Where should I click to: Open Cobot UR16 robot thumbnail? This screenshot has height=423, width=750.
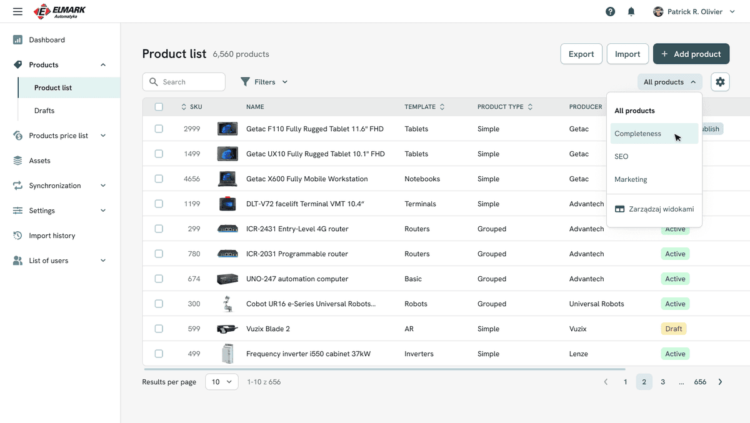click(227, 304)
